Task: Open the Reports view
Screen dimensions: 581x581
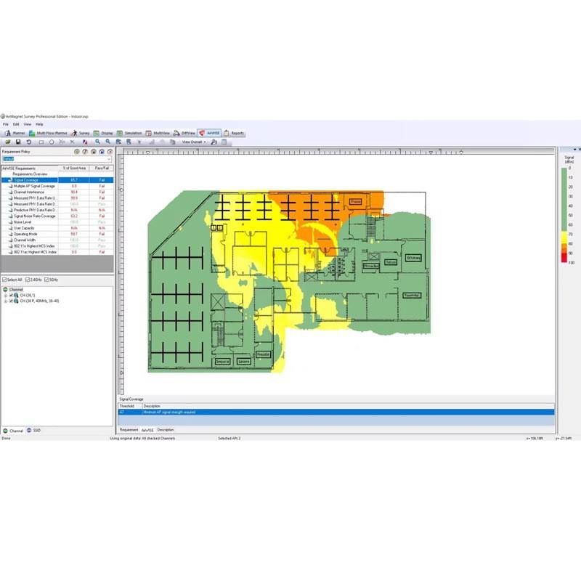Action: [x=234, y=133]
